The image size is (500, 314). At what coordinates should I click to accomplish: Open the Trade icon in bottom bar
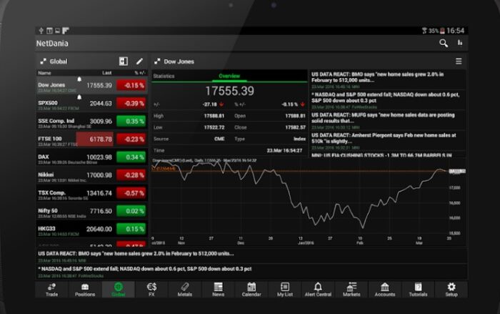pos(51,289)
